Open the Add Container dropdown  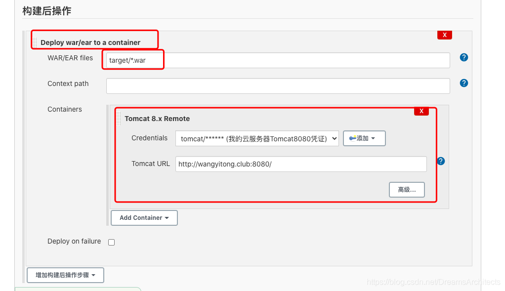(144, 218)
